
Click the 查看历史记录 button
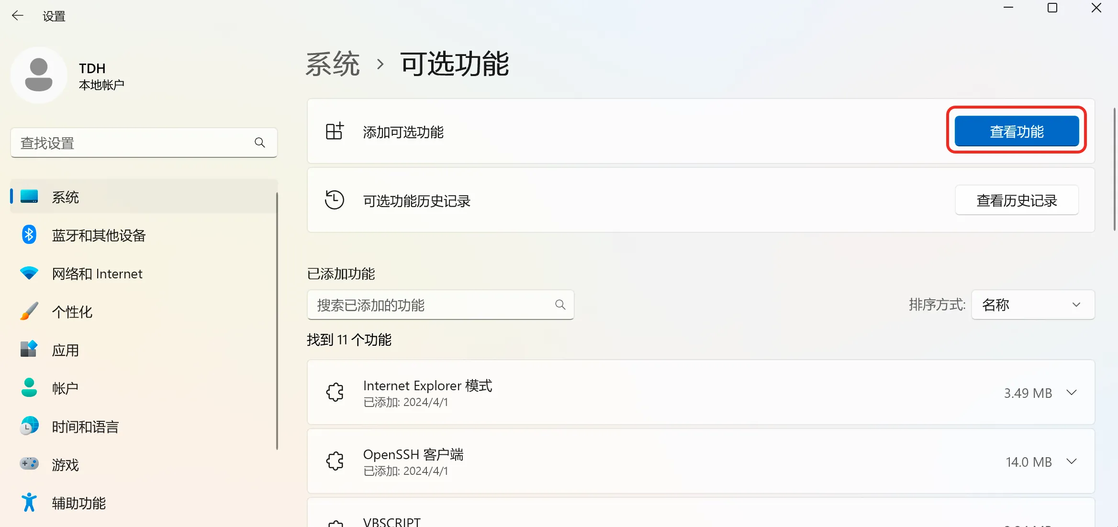[x=1017, y=200]
